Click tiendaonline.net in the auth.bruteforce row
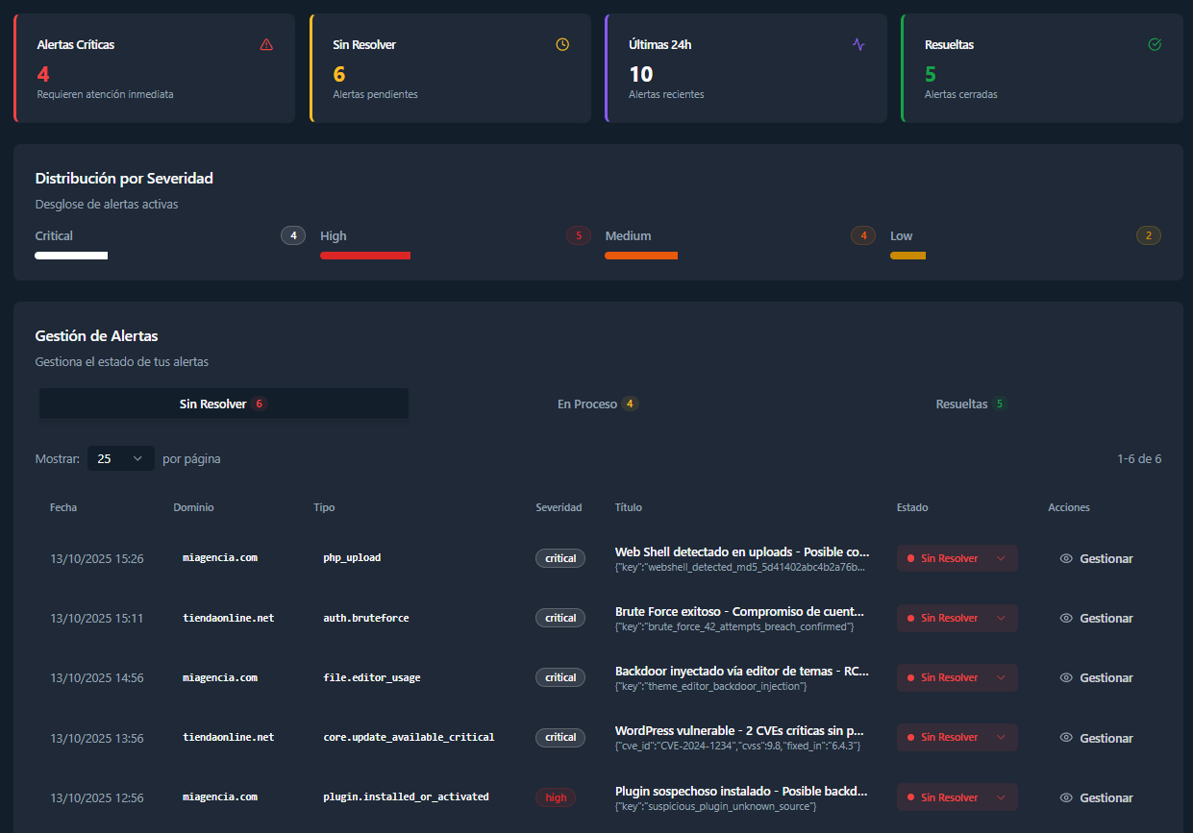The image size is (1193, 833). tap(229, 618)
